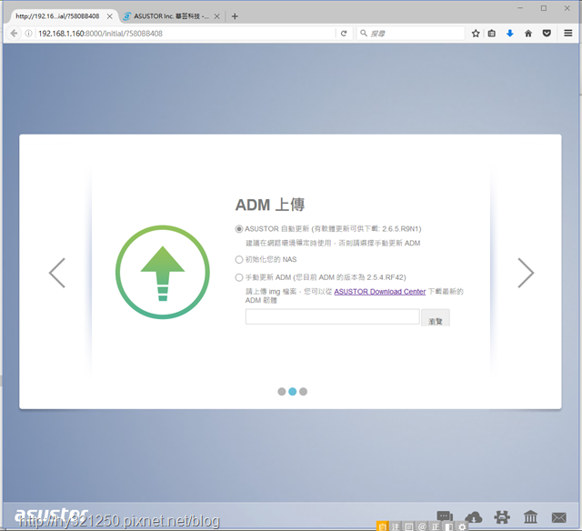Show site information icon in address bar
582x531 pixels.
(28, 34)
